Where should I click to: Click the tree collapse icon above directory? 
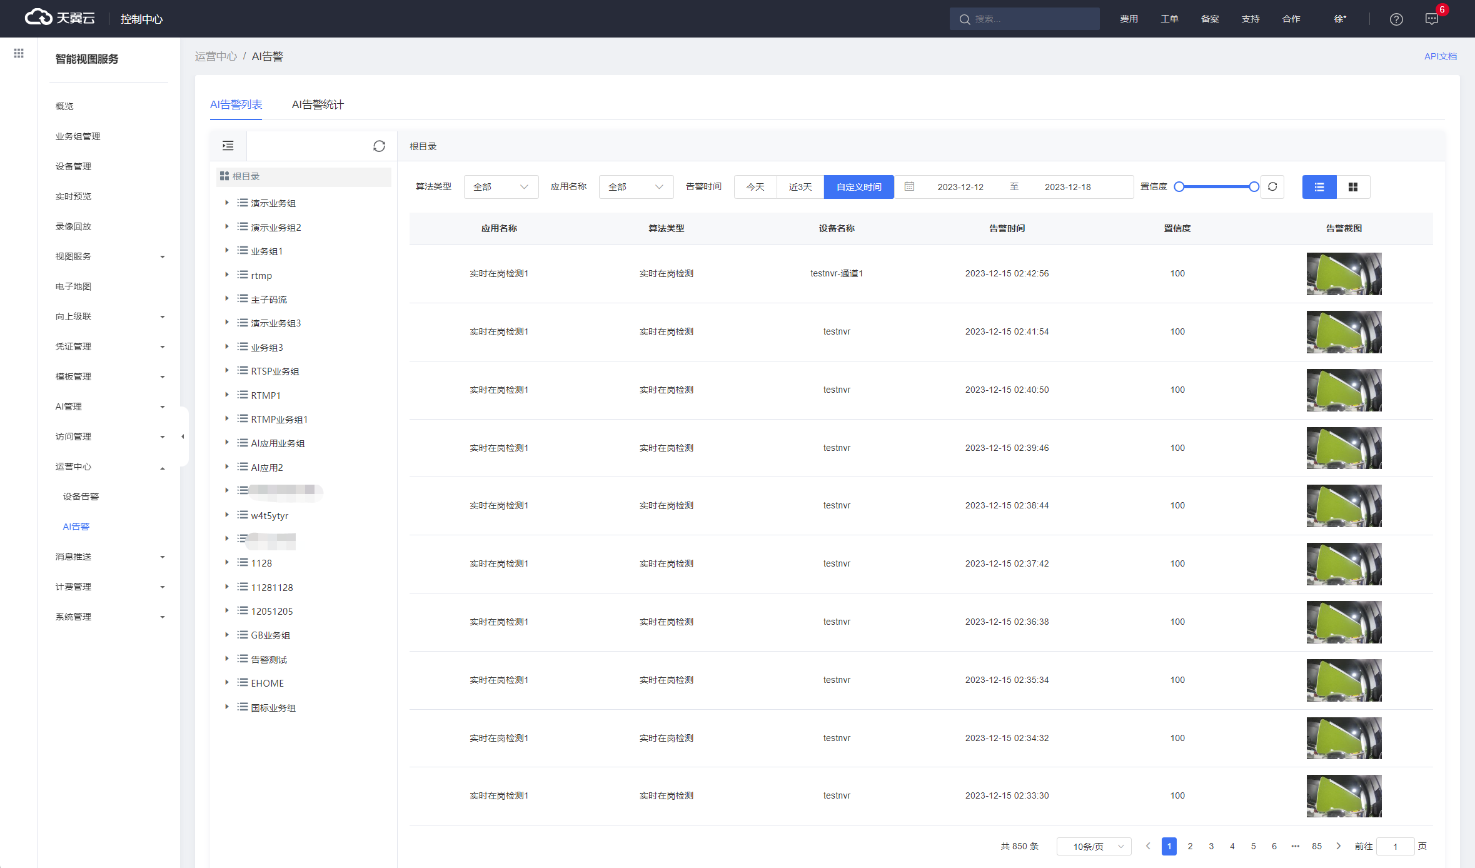click(x=228, y=146)
